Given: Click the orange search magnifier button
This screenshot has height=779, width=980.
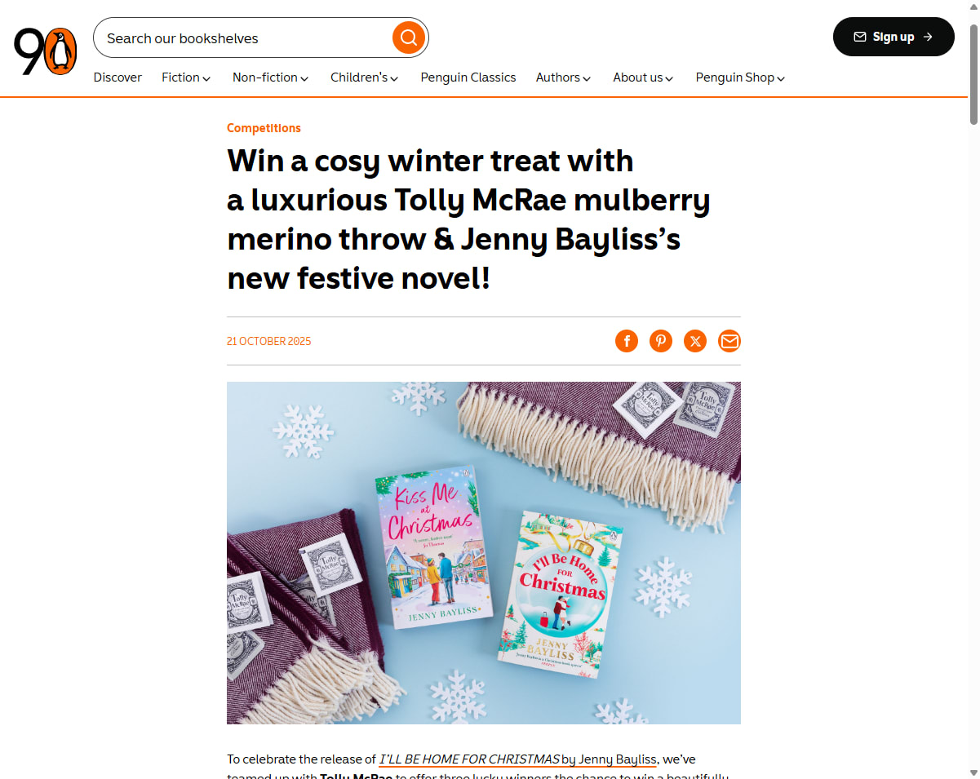Looking at the screenshot, I should pos(409,38).
